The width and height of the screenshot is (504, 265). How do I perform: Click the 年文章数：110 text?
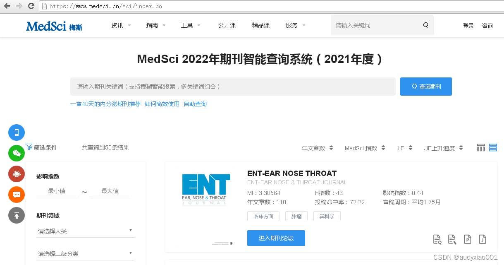click(x=267, y=202)
